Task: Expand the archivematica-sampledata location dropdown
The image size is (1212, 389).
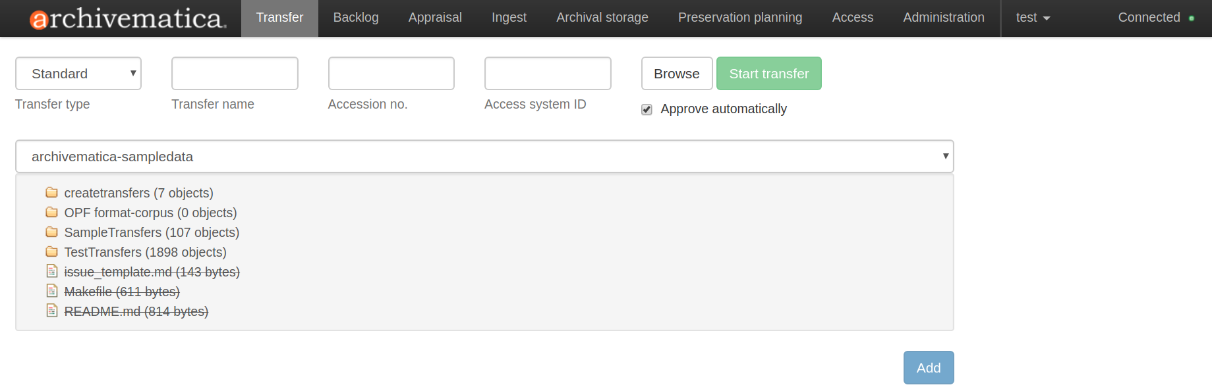Action: pos(484,157)
